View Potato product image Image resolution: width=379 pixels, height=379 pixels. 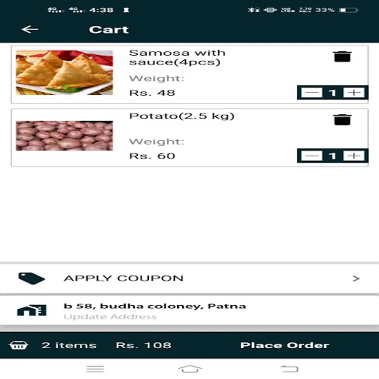[x=64, y=136]
